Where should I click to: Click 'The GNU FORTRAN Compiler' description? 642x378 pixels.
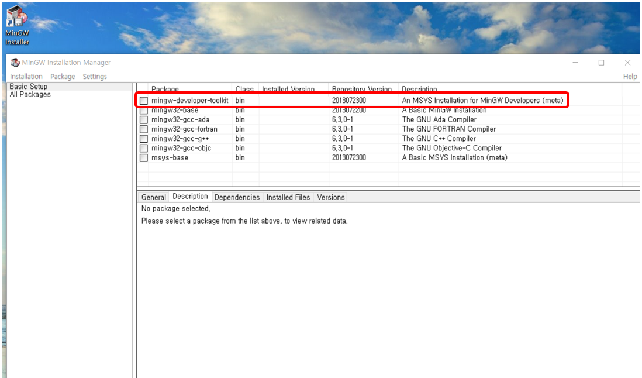(449, 129)
